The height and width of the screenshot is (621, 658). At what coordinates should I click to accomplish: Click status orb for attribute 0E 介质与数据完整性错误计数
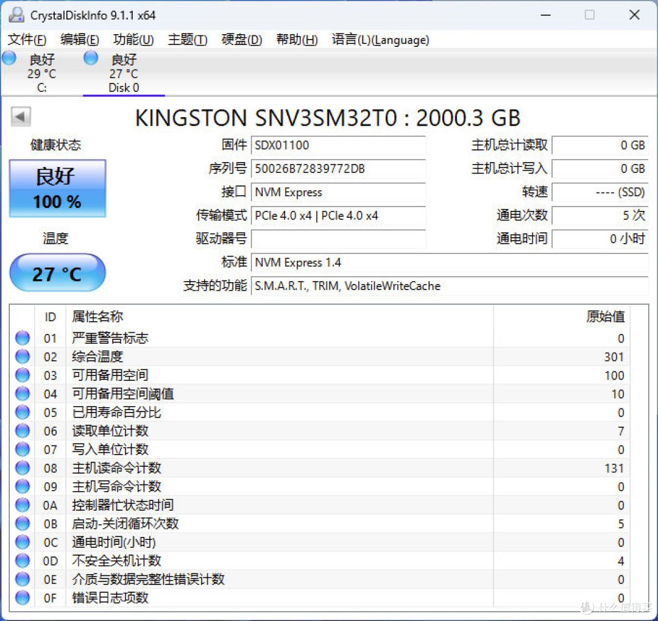point(23,578)
